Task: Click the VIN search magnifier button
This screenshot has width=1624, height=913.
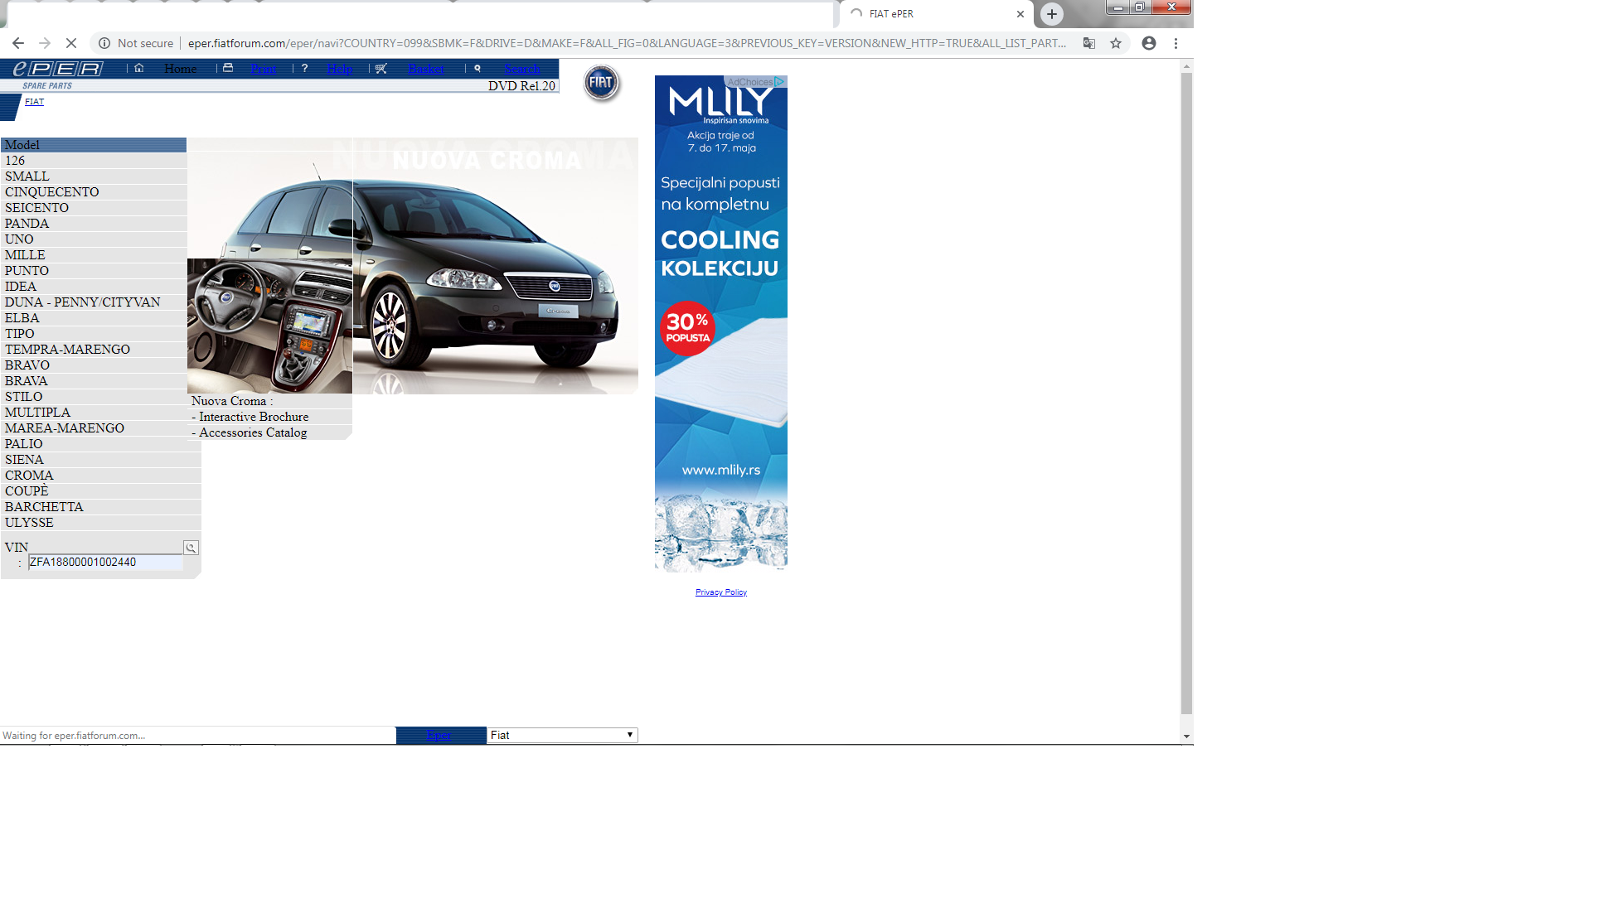Action: (191, 548)
